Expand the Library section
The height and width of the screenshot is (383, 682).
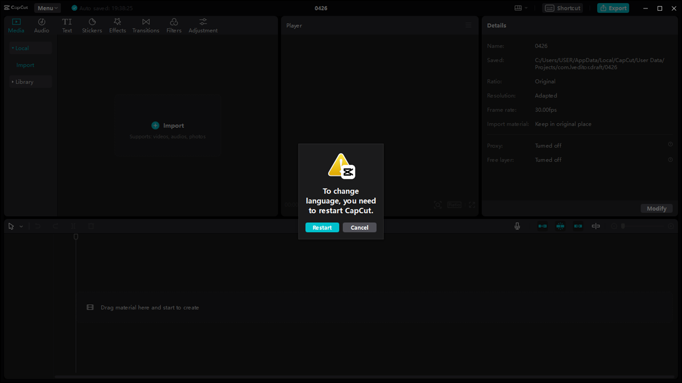[30, 82]
